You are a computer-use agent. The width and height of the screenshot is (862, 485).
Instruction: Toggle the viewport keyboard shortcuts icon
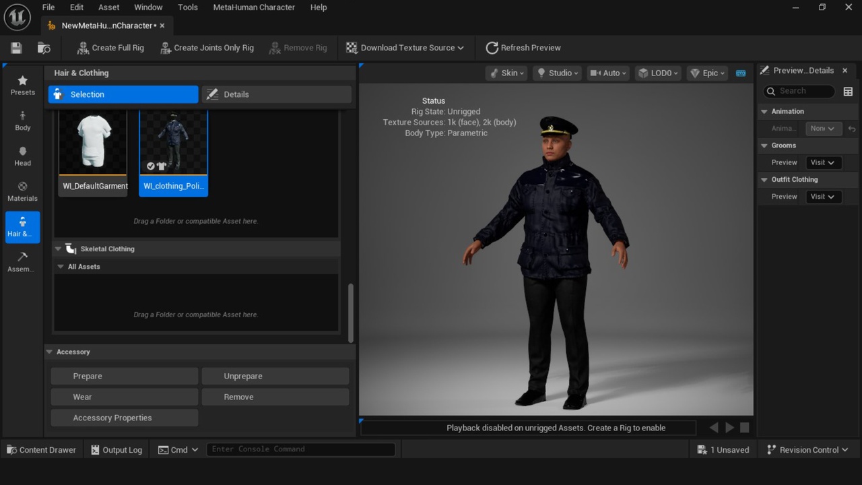click(x=741, y=73)
